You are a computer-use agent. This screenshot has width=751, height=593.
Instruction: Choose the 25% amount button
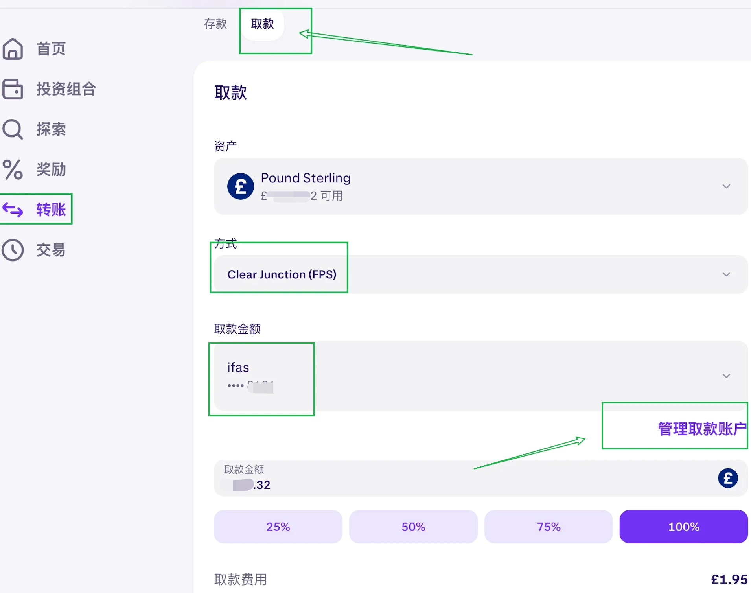click(278, 527)
